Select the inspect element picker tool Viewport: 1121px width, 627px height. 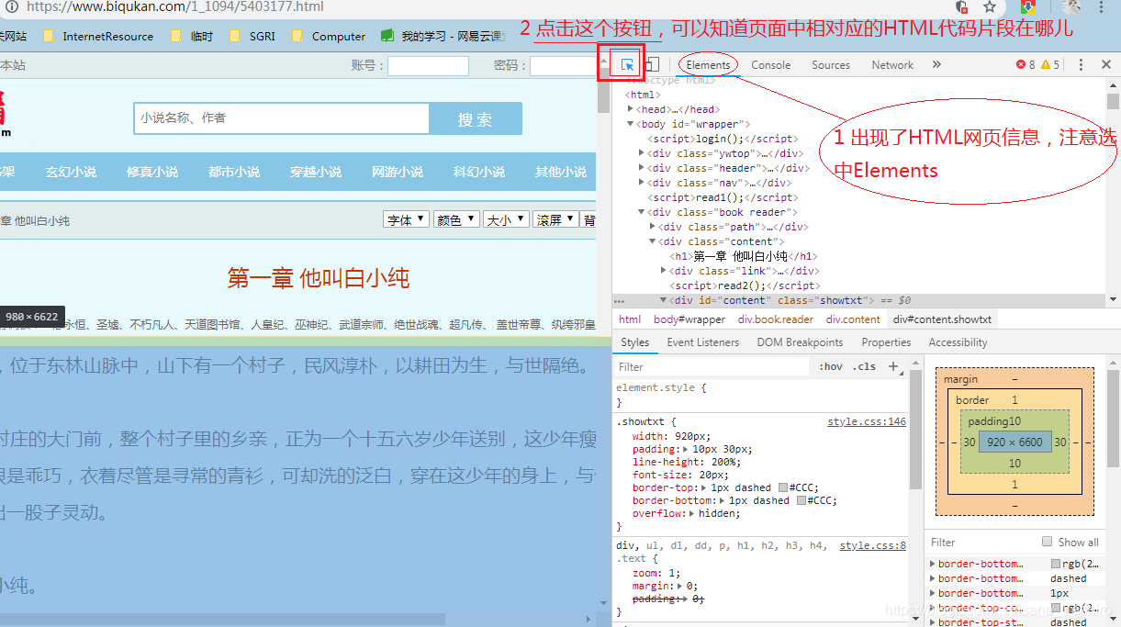click(627, 64)
